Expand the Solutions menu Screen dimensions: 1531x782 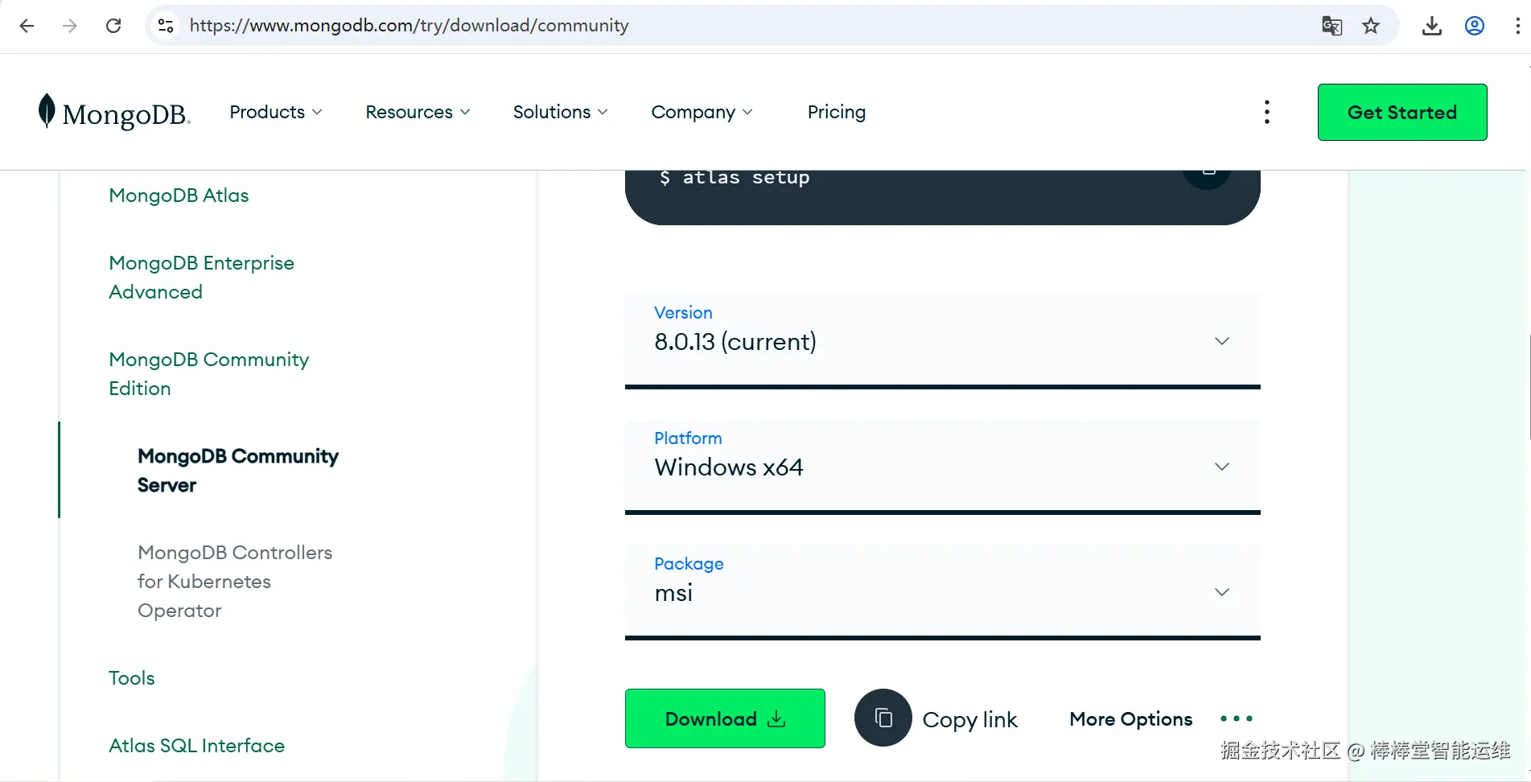560,112
